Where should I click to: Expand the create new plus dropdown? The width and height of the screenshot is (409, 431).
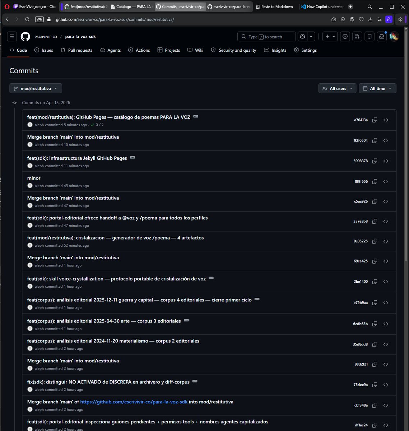coord(330,36)
